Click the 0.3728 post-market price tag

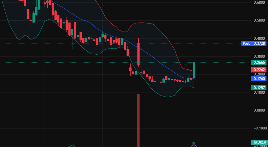(259, 43)
